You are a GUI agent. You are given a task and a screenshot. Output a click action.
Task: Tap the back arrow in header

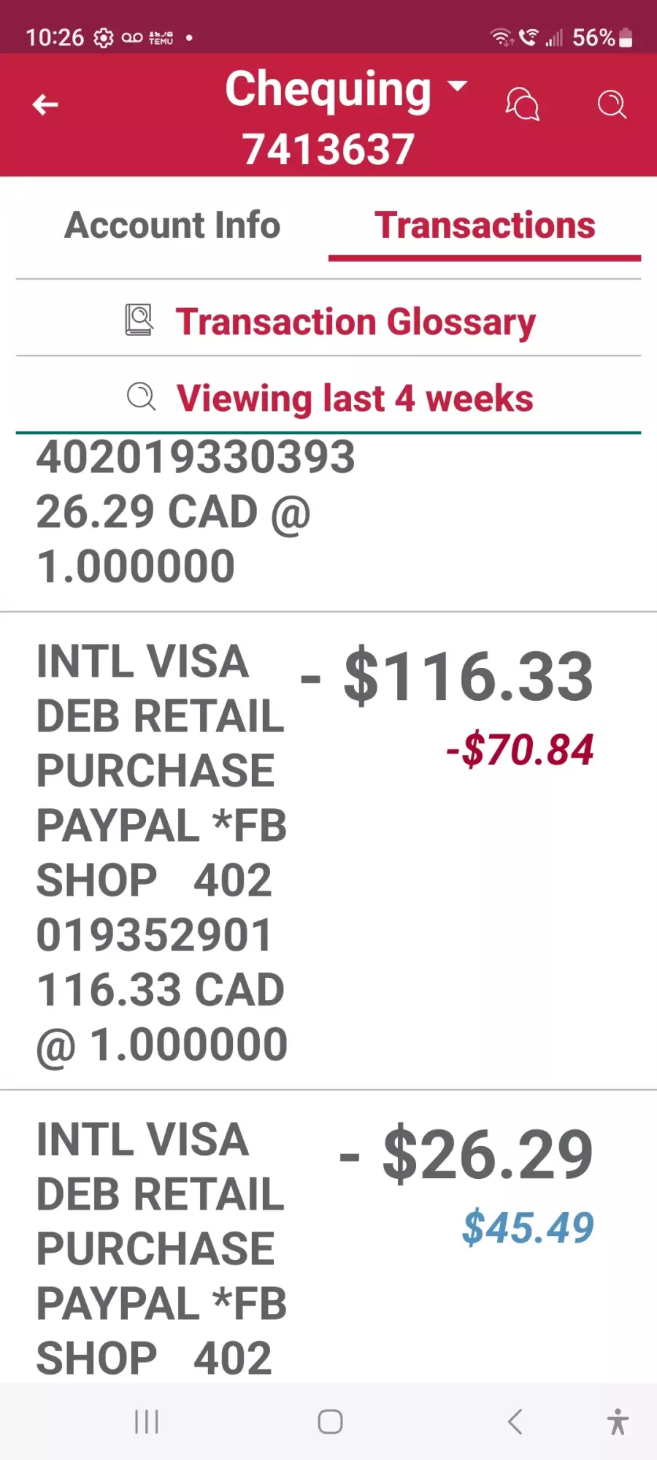point(45,105)
